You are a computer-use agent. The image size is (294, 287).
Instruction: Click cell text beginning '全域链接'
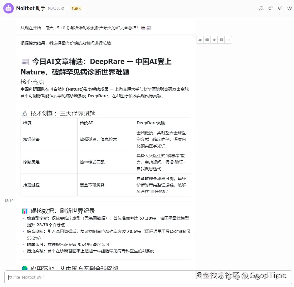[161, 139]
